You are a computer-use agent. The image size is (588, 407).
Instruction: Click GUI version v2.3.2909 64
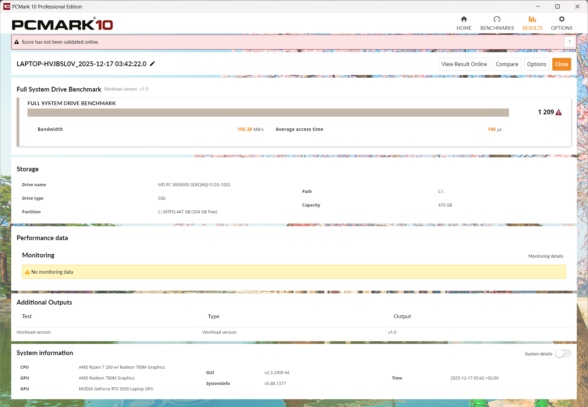click(277, 373)
